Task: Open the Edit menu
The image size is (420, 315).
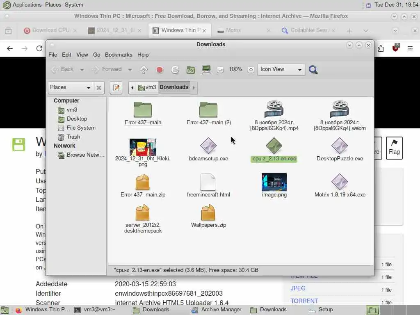Action: click(67, 55)
